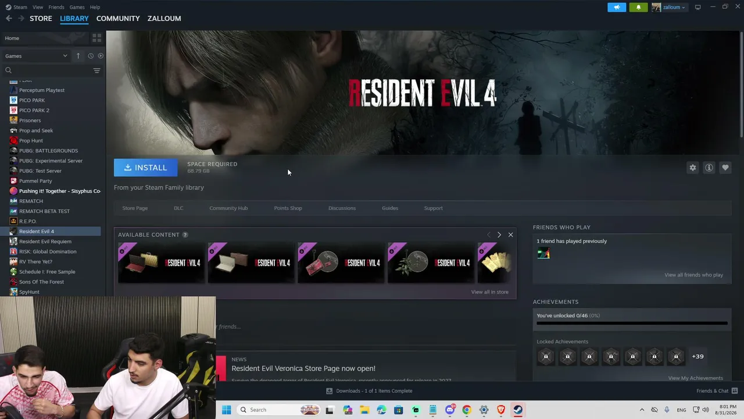Open Discord from the taskbar
The image size is (744, 419).
tap(450, 410)
